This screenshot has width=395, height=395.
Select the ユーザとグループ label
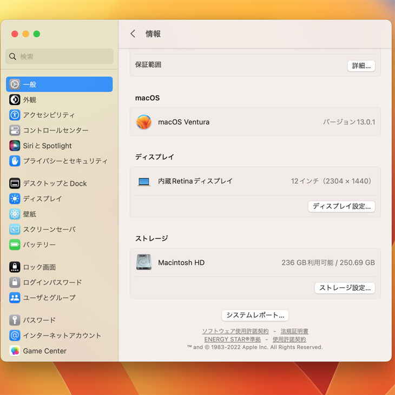pos(49,298)
